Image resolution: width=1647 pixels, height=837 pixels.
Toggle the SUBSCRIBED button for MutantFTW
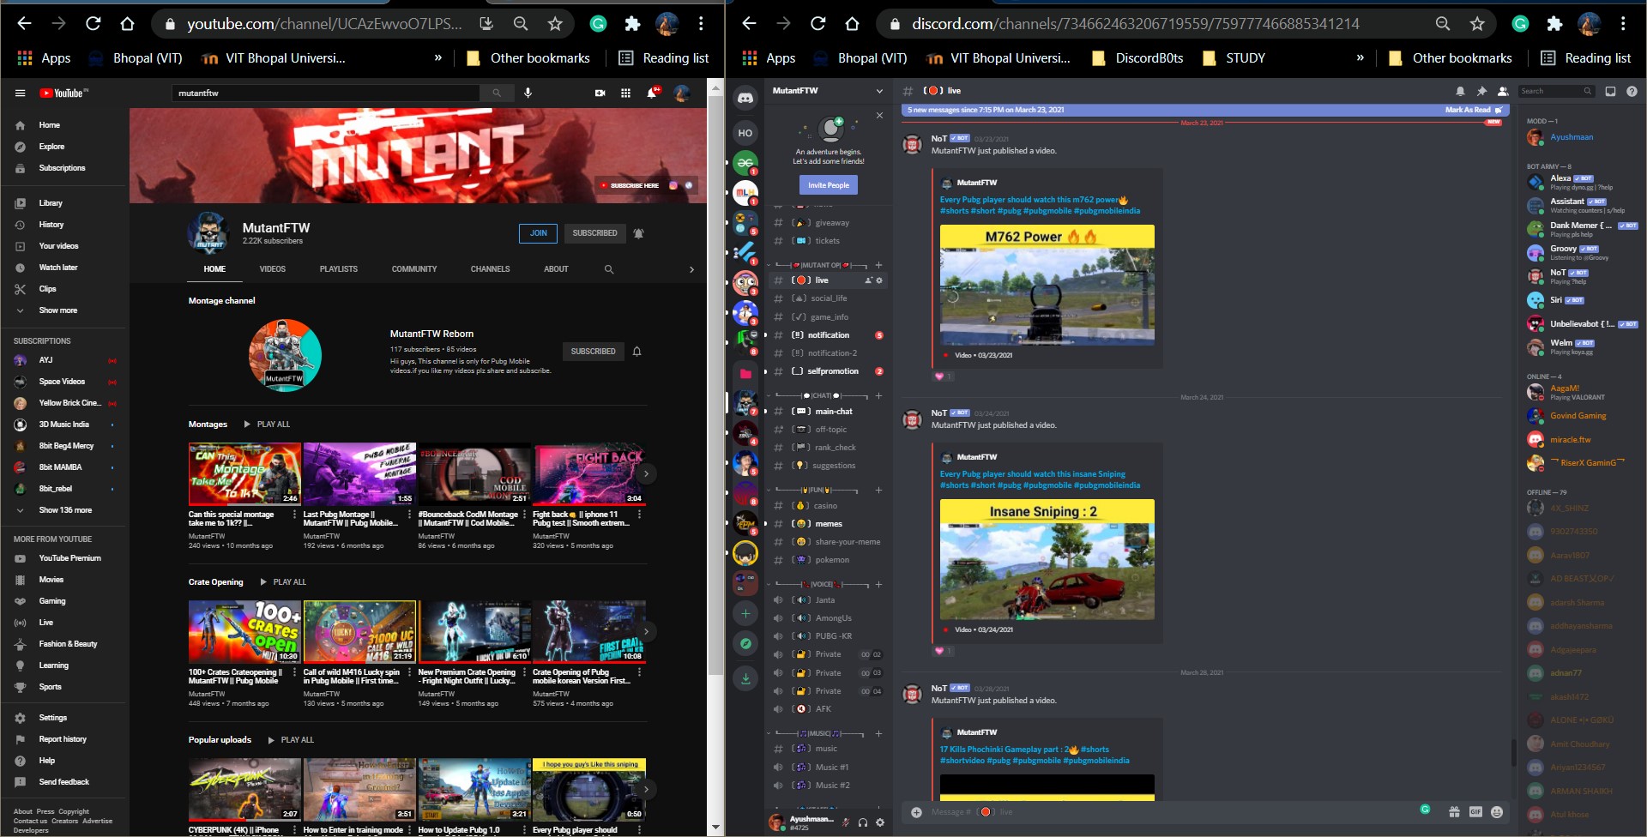[594, 233]
